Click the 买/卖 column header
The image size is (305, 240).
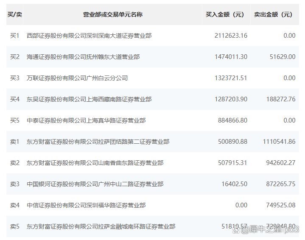pos(15,14)
